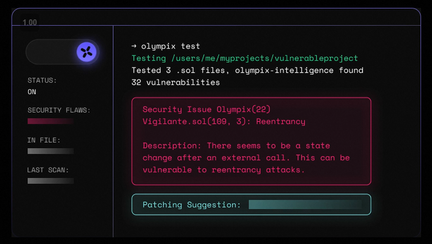
Task: Click the LAST SCAN: label
Action: (48, 170)
